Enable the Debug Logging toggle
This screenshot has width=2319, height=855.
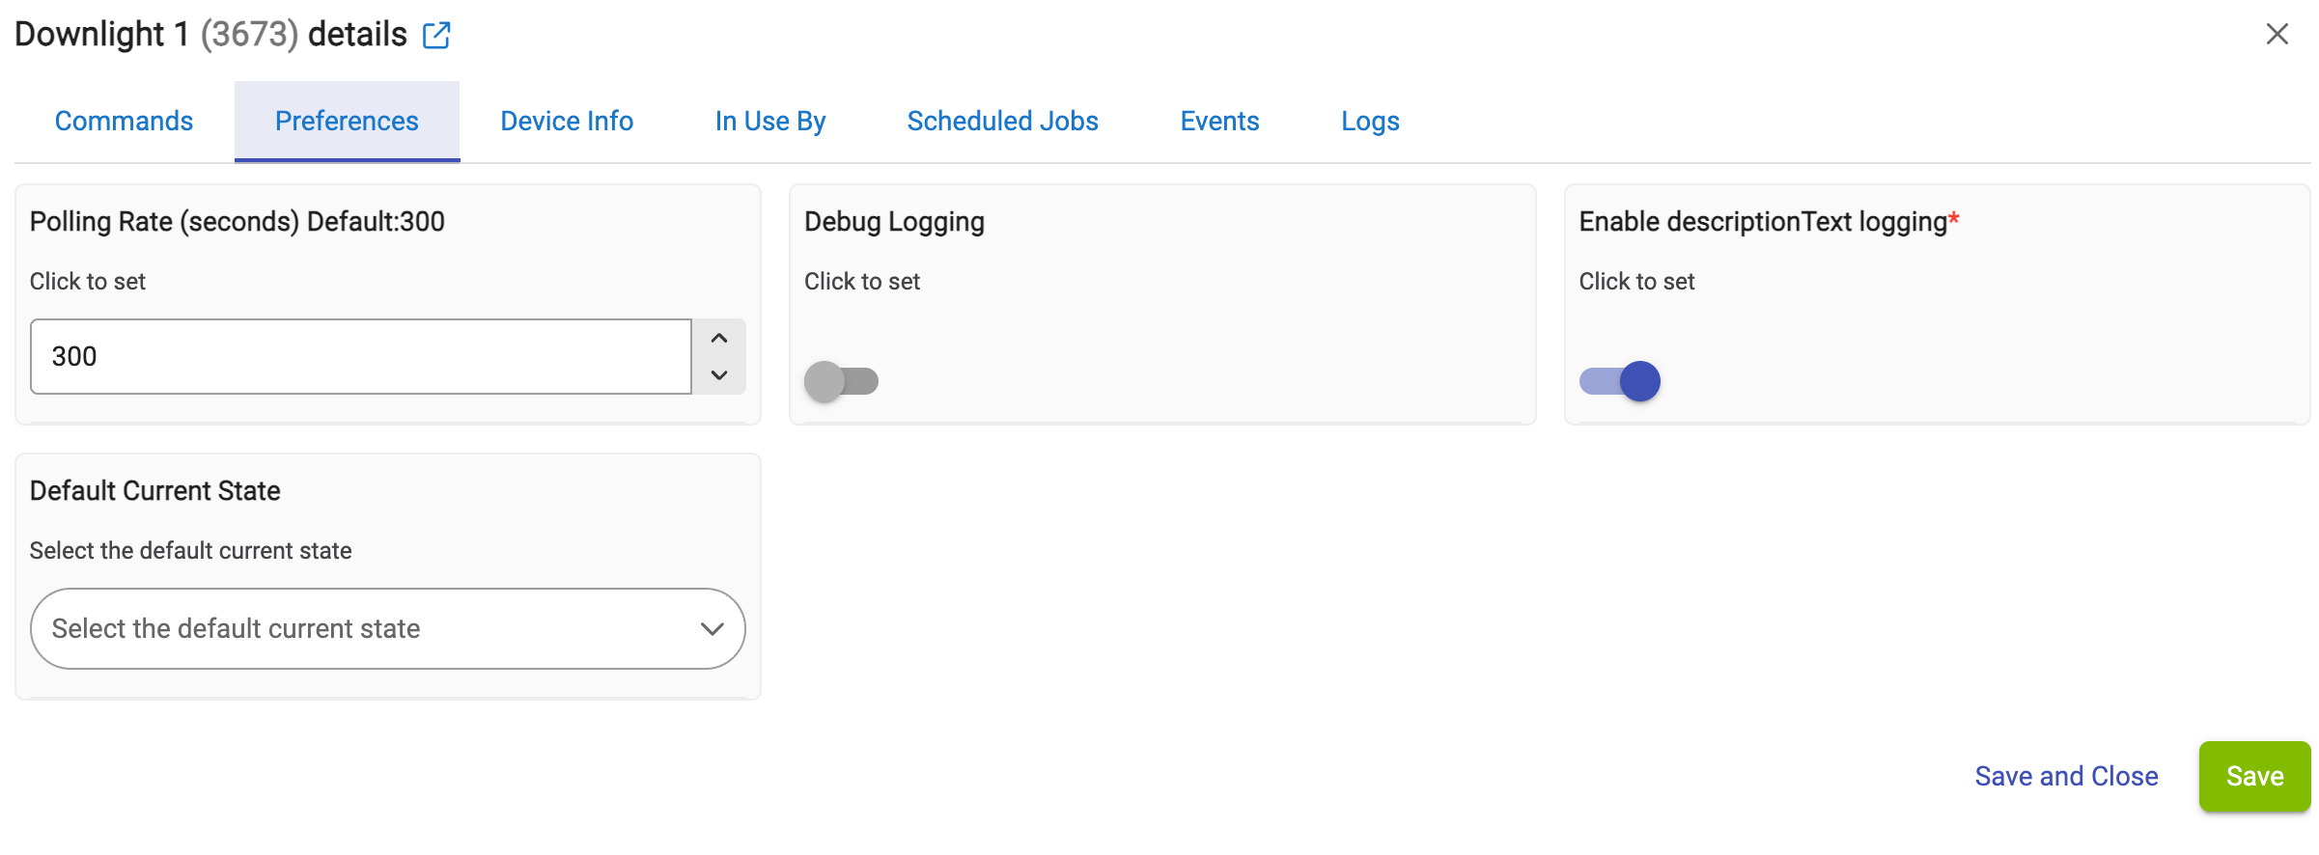841,381
